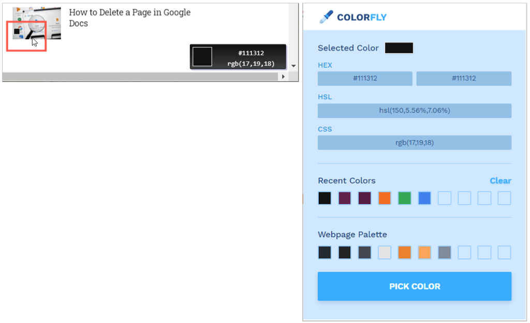Select the blue swatch in Recent Colors
530x323 pixels.
click(424, 198)
